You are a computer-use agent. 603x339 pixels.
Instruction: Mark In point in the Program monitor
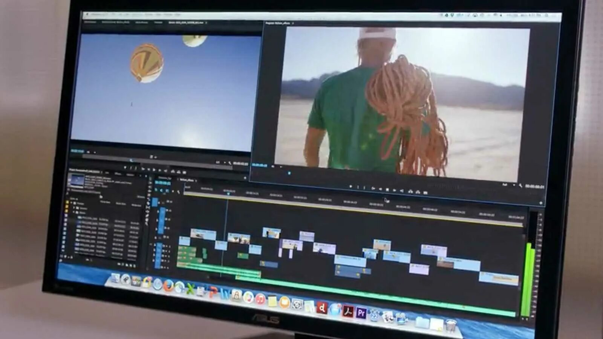[x=358, y=187]
